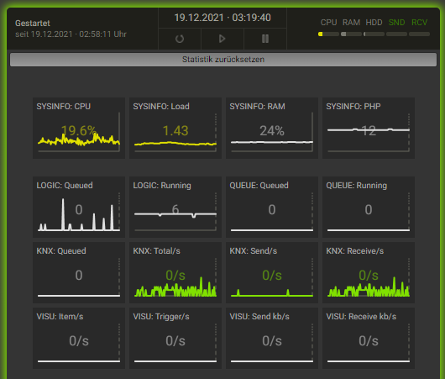Select the QUEUE: Queued tile
This screenshot has width=445, height=379.
[x=272, y=207]
